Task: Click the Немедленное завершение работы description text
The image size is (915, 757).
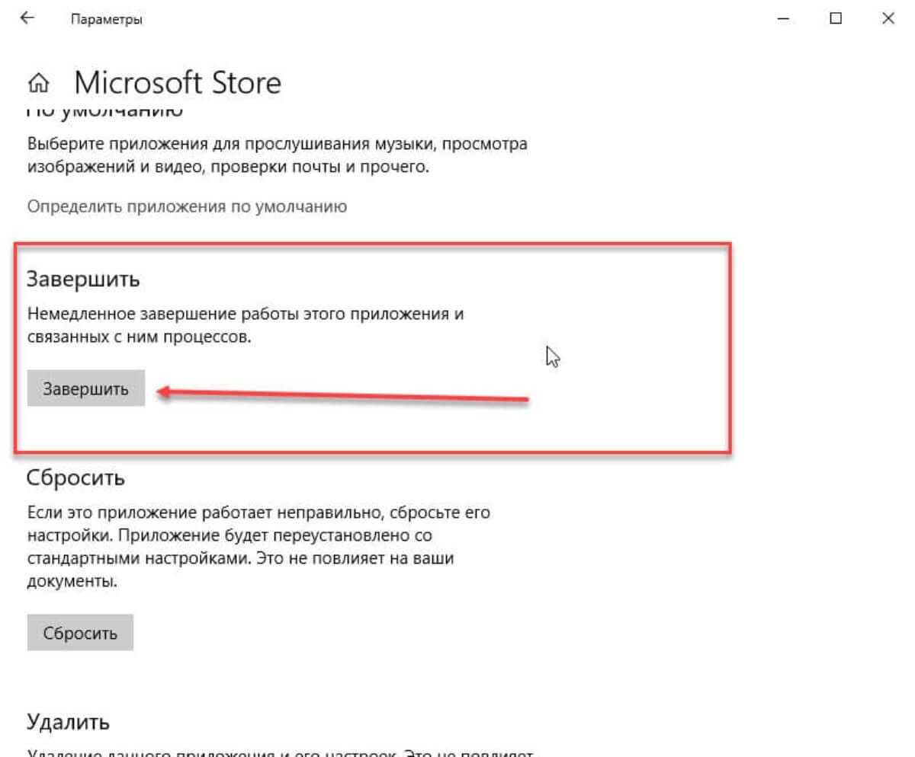Action: (x=245, y=325)
